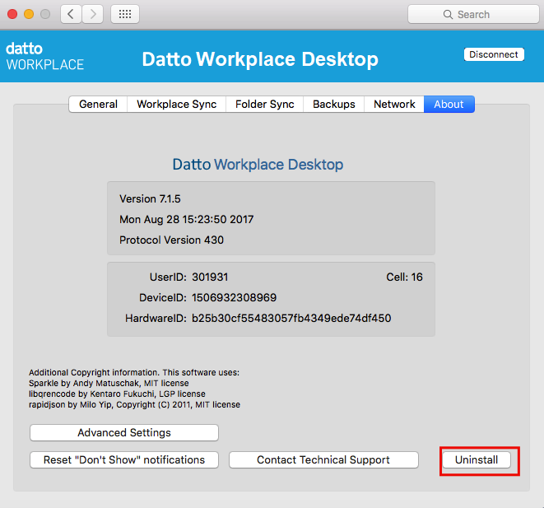This screenshot has width=544, height=508.
Task: Show the Network tab
Action: point(394,105)
